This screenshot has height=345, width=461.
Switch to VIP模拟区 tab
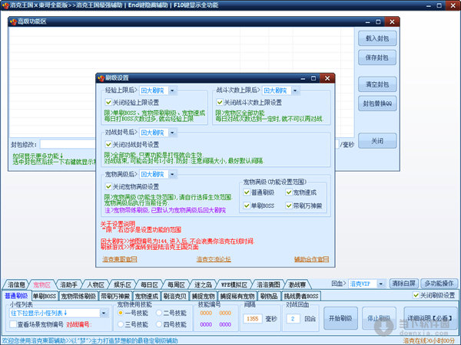tap(234, 284)
